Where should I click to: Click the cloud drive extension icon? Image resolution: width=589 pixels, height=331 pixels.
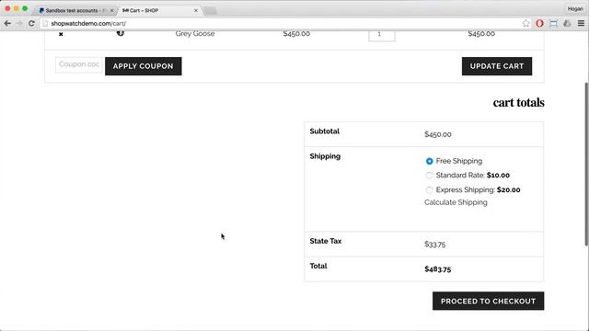(x=567, y=23)
